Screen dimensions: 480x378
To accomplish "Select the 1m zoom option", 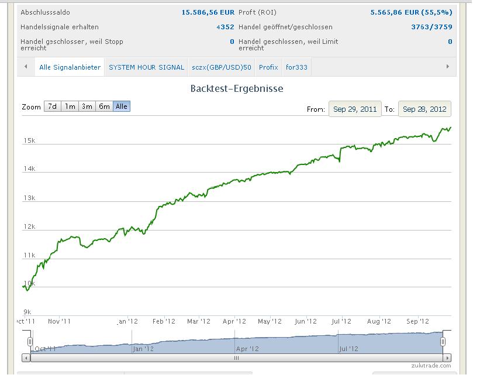I will 70,106.
